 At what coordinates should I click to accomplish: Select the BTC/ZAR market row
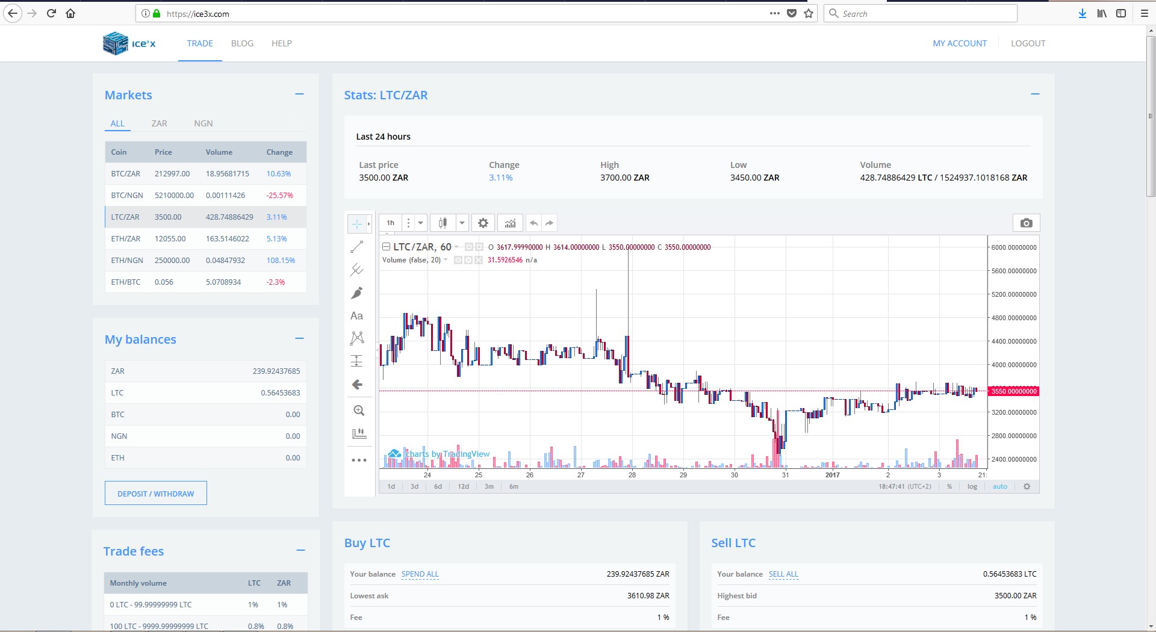click(206, 174)
